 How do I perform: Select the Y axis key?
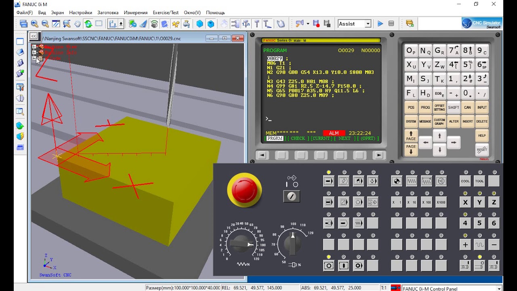479,202
